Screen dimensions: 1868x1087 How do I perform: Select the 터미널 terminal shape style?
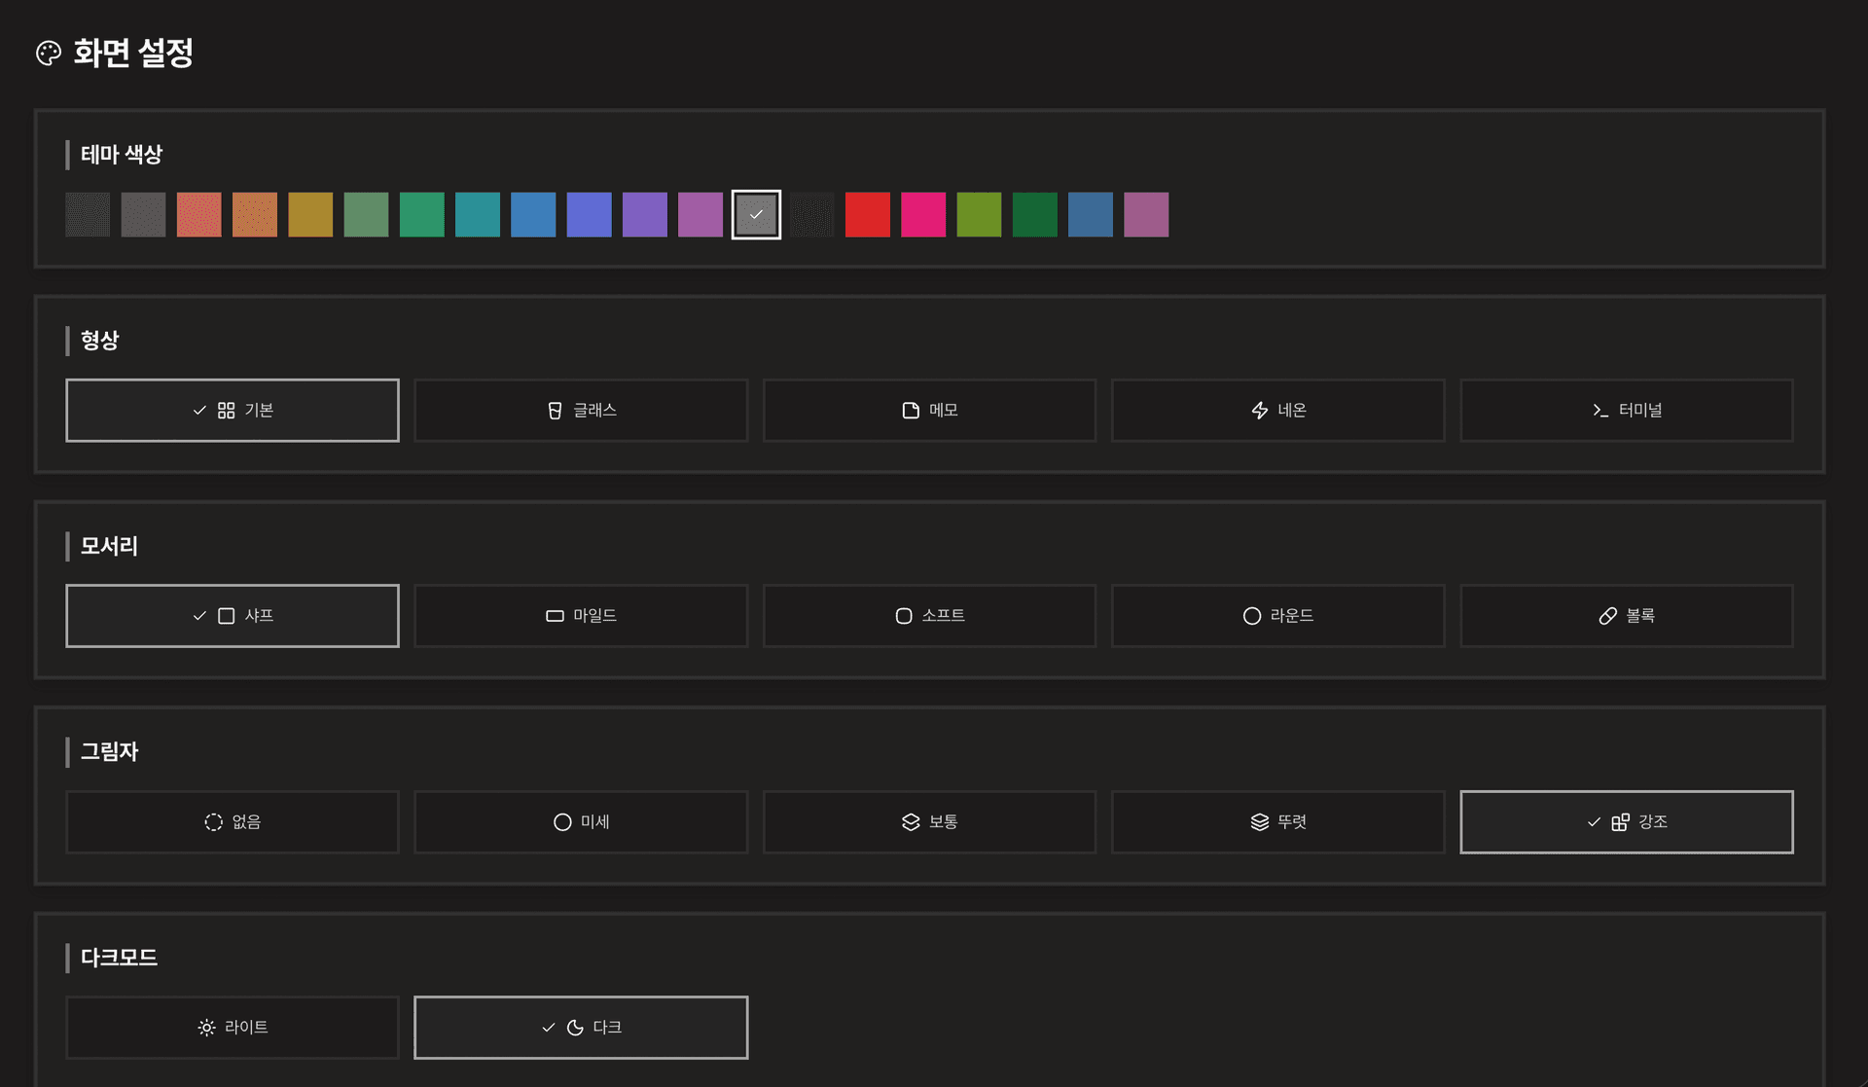(x=1626, y=410)
